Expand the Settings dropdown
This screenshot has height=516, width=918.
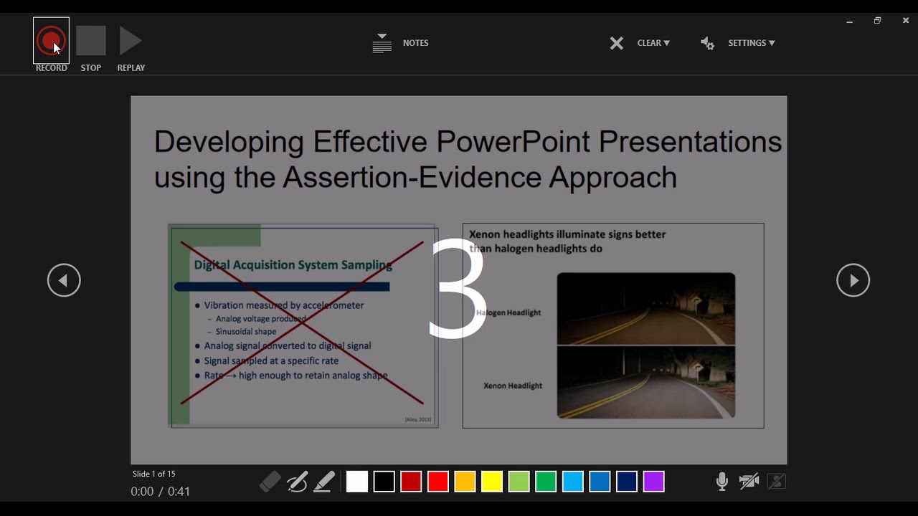(751, 43)
